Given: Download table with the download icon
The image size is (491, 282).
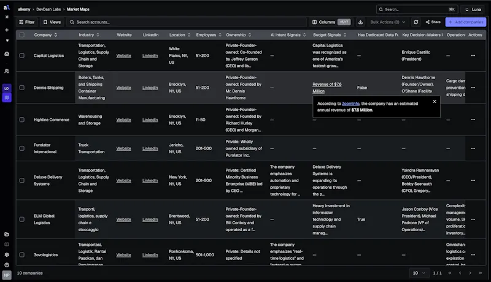Looking at the screenshot, I should 360,22.
